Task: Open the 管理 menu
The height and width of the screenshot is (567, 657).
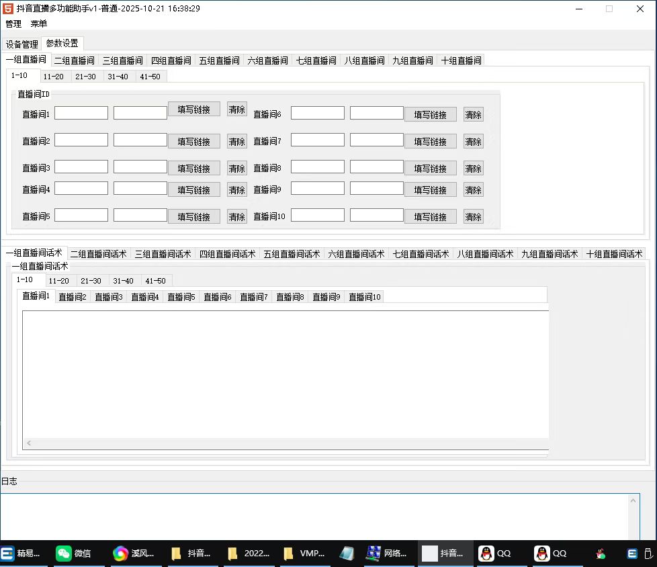Action: tap(13, 24)
